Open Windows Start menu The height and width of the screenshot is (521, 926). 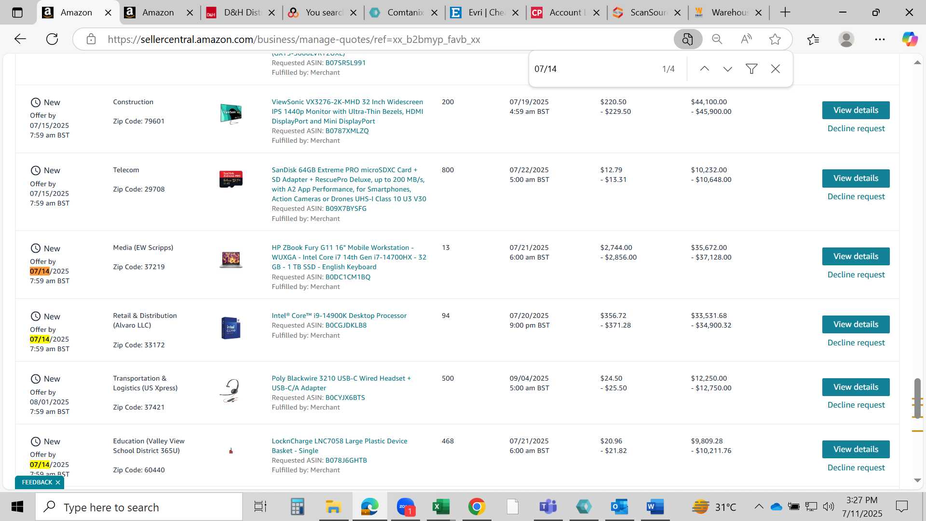[17, 507]
